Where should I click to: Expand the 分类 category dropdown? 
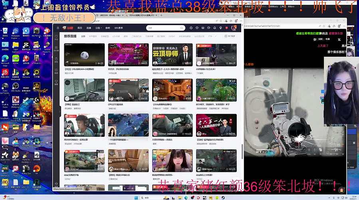pos(99,28)
